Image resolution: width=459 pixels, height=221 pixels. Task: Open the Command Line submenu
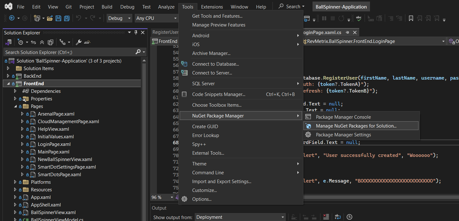pos(241,173)
